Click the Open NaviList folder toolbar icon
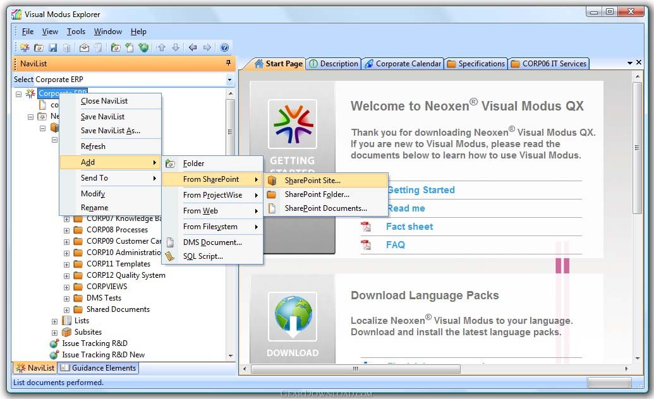This screenshot has height=399, width=654. (39, 47)
